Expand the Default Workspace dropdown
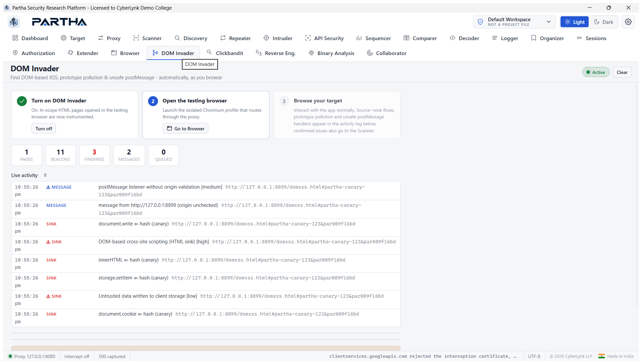642x364 pixels. pos(515,22)
